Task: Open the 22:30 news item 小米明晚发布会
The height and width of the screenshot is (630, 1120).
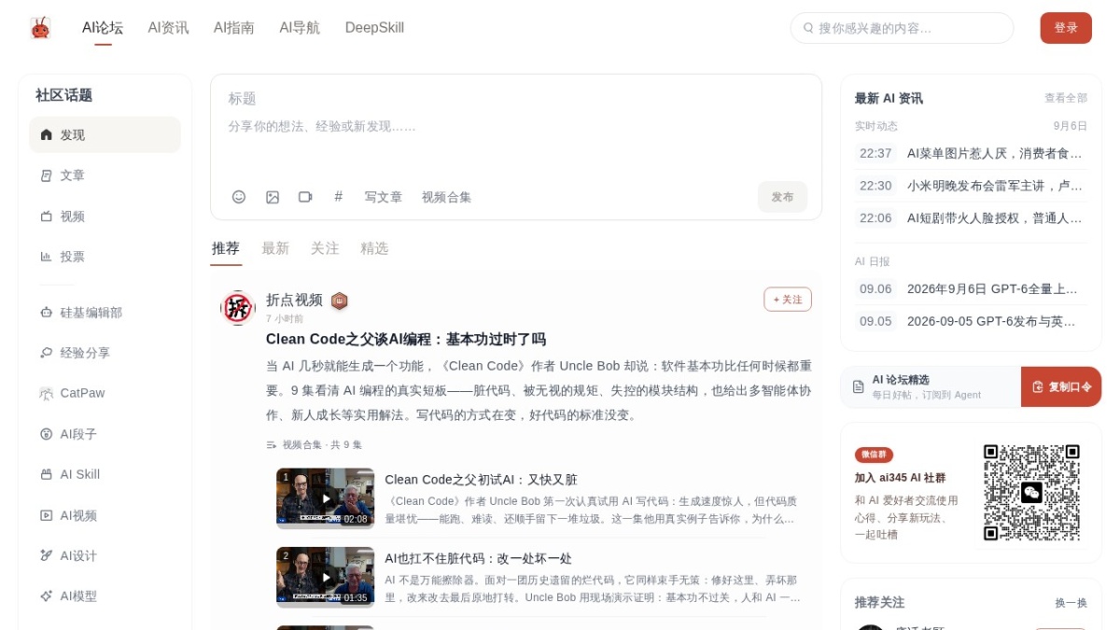Action: coord(971,186)
